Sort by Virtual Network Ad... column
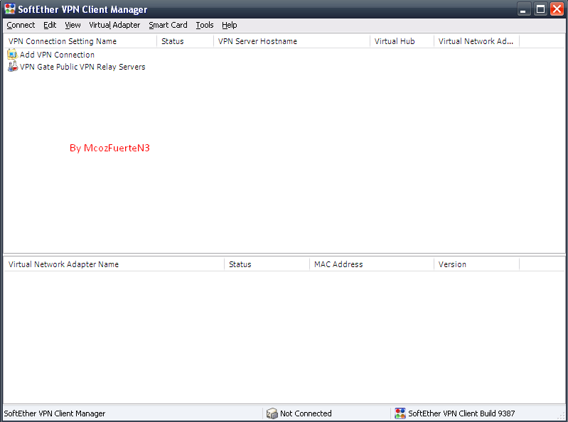 tap(476, 41)
